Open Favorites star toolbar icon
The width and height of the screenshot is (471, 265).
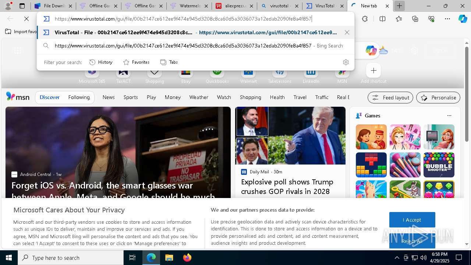pyautogui.click(x=399, y=19)
